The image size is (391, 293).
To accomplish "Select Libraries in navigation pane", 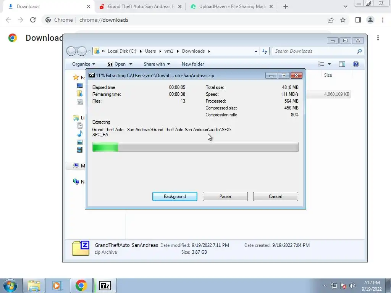I will point(76,118).
